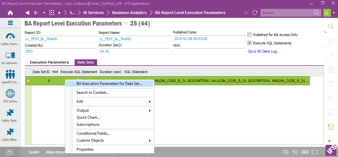
Task: Click the Delete trash icon in right toolbar
Action: [331, 84]
